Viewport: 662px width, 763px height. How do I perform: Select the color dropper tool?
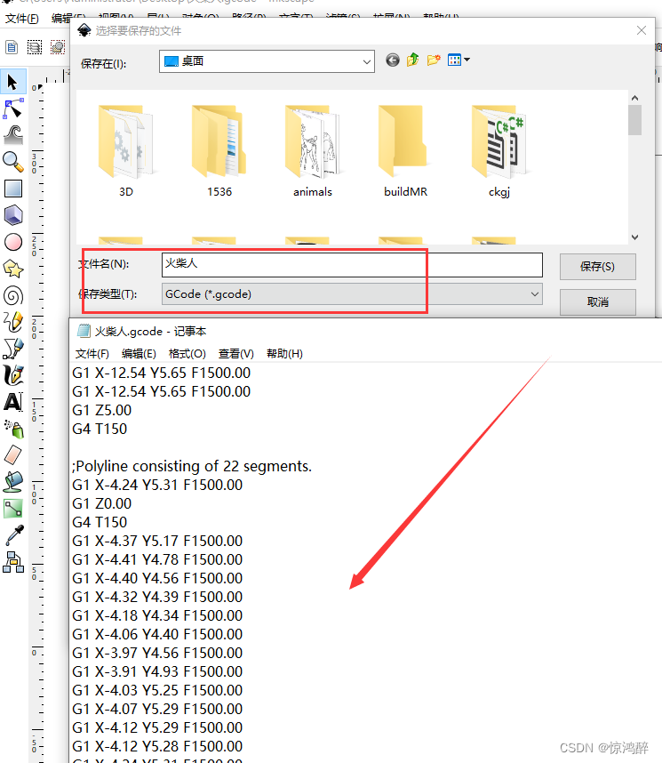click(13, 535)
